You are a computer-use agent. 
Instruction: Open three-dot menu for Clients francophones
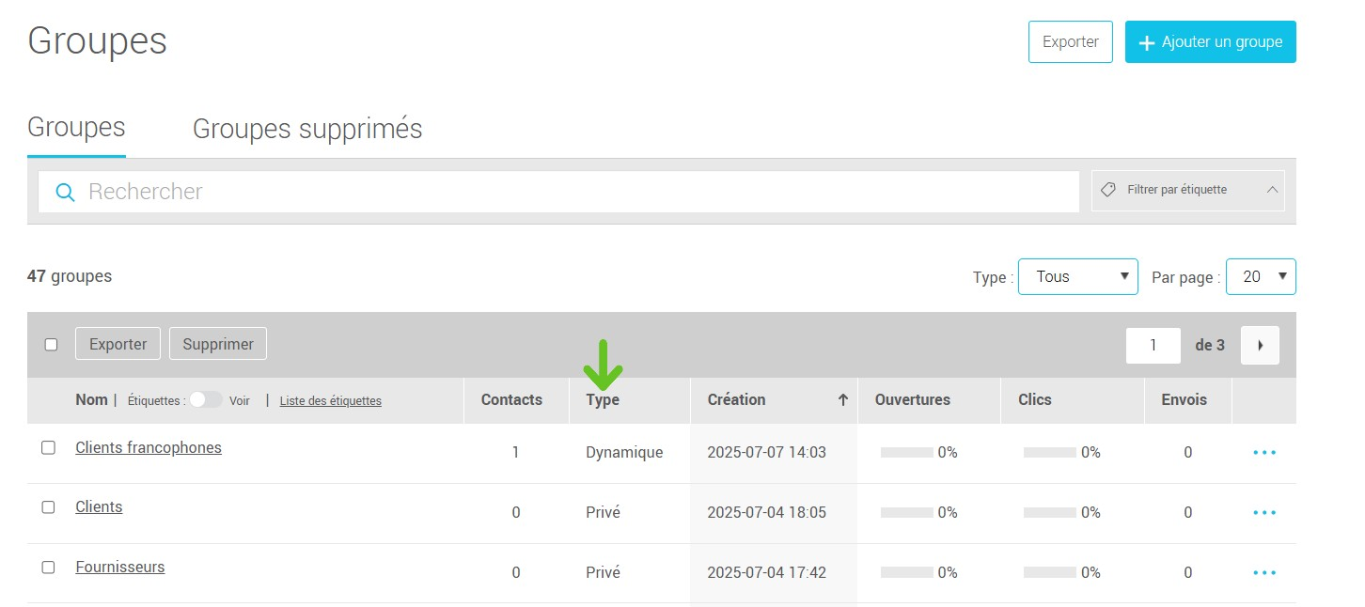[x=1264, y=453]
